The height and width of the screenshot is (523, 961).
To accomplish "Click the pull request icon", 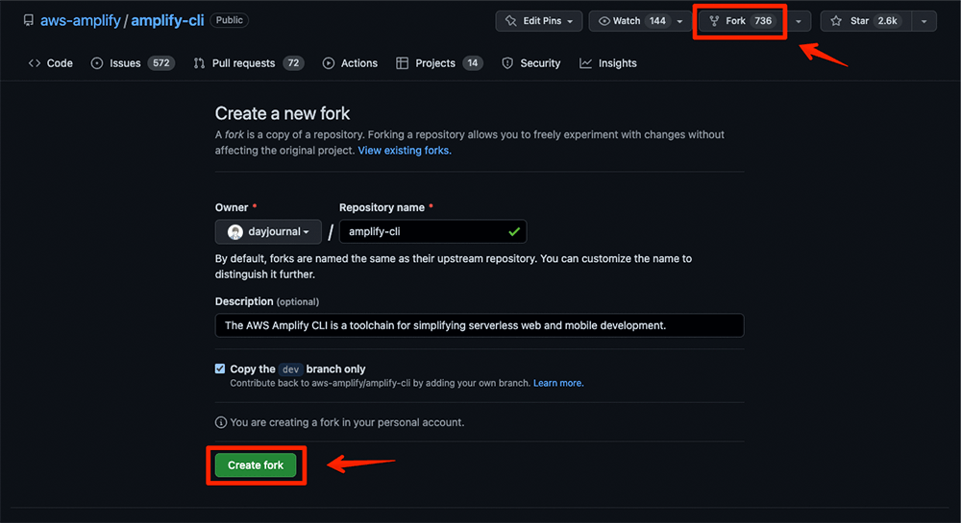I will [199, 63].
